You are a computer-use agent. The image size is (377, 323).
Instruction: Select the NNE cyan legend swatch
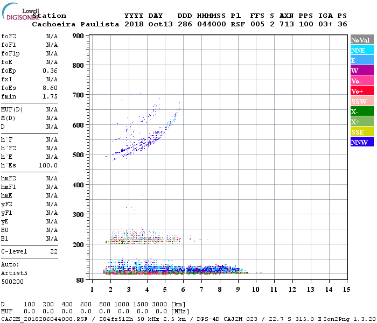tap(362, 50)
